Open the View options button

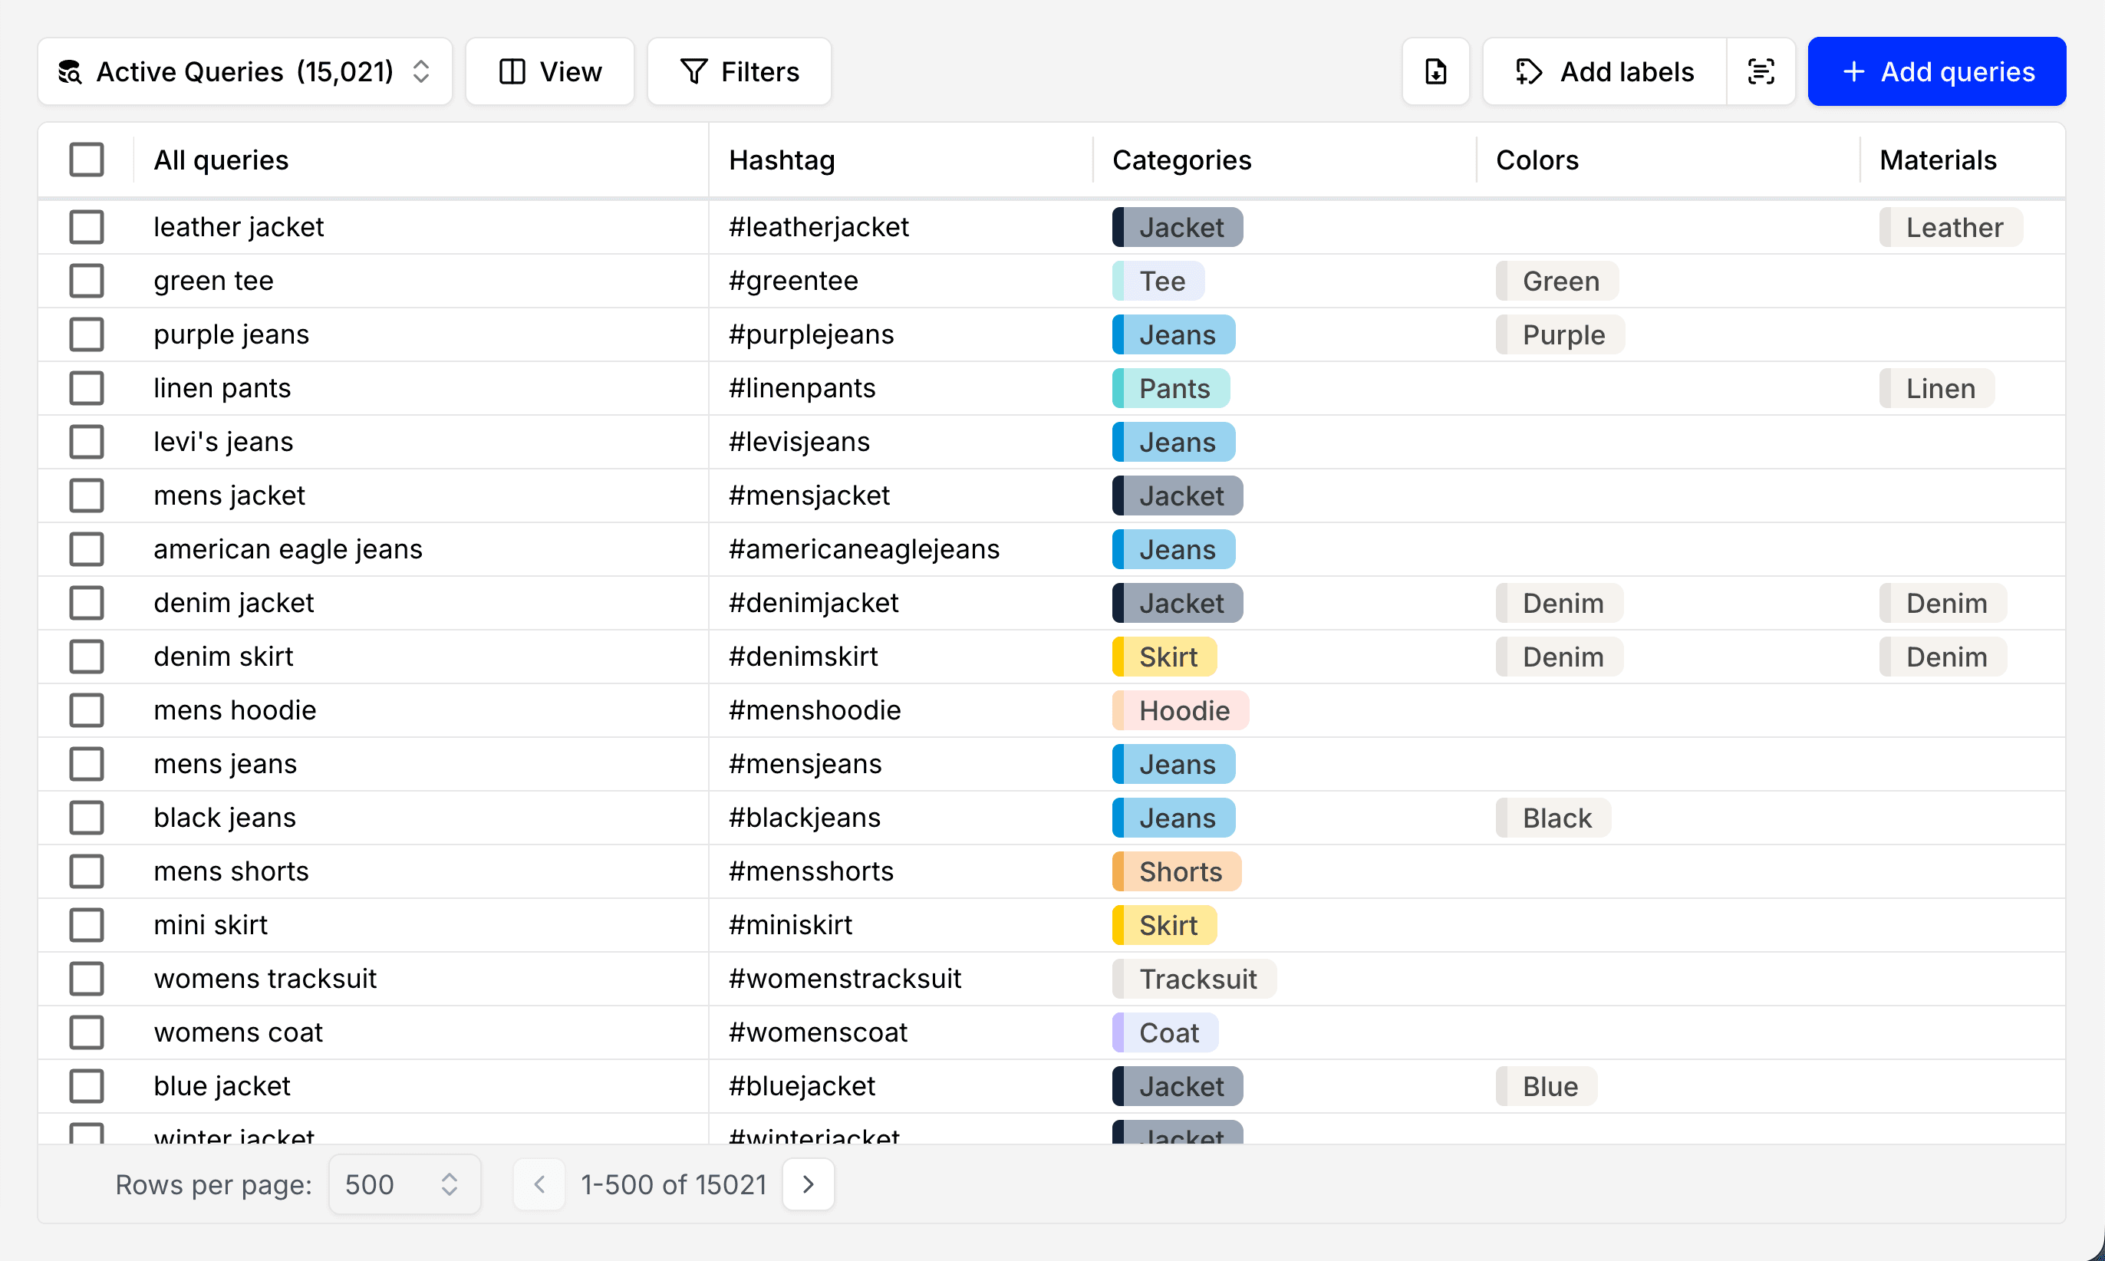550,71
